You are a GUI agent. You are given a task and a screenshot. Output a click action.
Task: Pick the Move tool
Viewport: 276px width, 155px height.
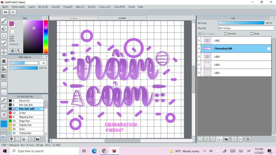[4, 52]
